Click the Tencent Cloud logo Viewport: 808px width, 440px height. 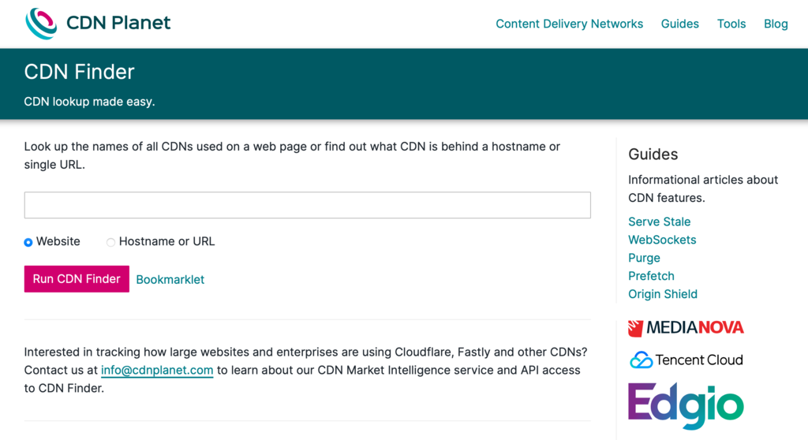(x=686, y=360)
